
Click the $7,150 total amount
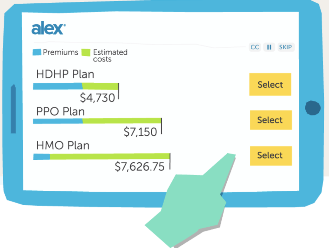click(140, 132)
